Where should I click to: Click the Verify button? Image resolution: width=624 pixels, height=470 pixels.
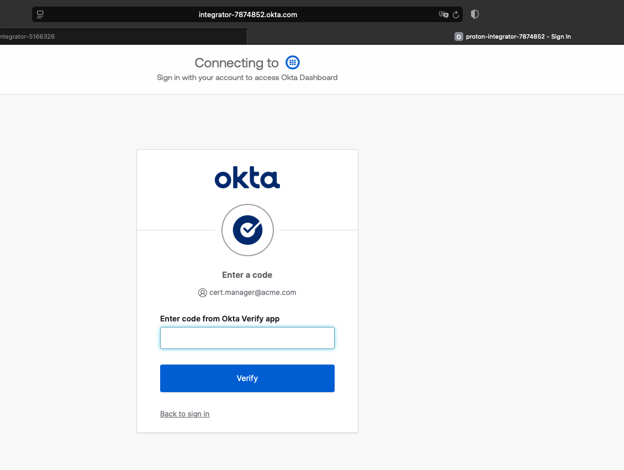click(247, 378)
